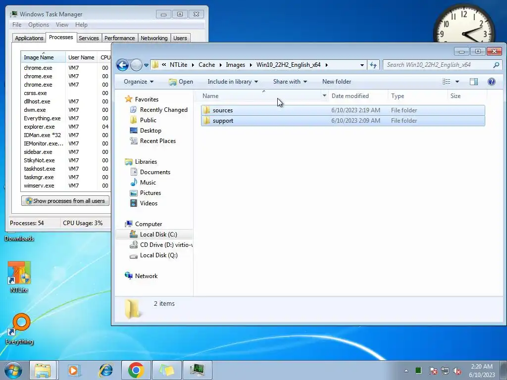The width and height of the screenshot is (507, 380).
Task: Click Images in the address breadcrumb
Action: coord(235,65)
